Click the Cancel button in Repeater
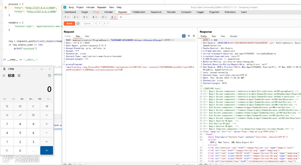The width and height of the screenshot is (301, 165). (87, 23)
